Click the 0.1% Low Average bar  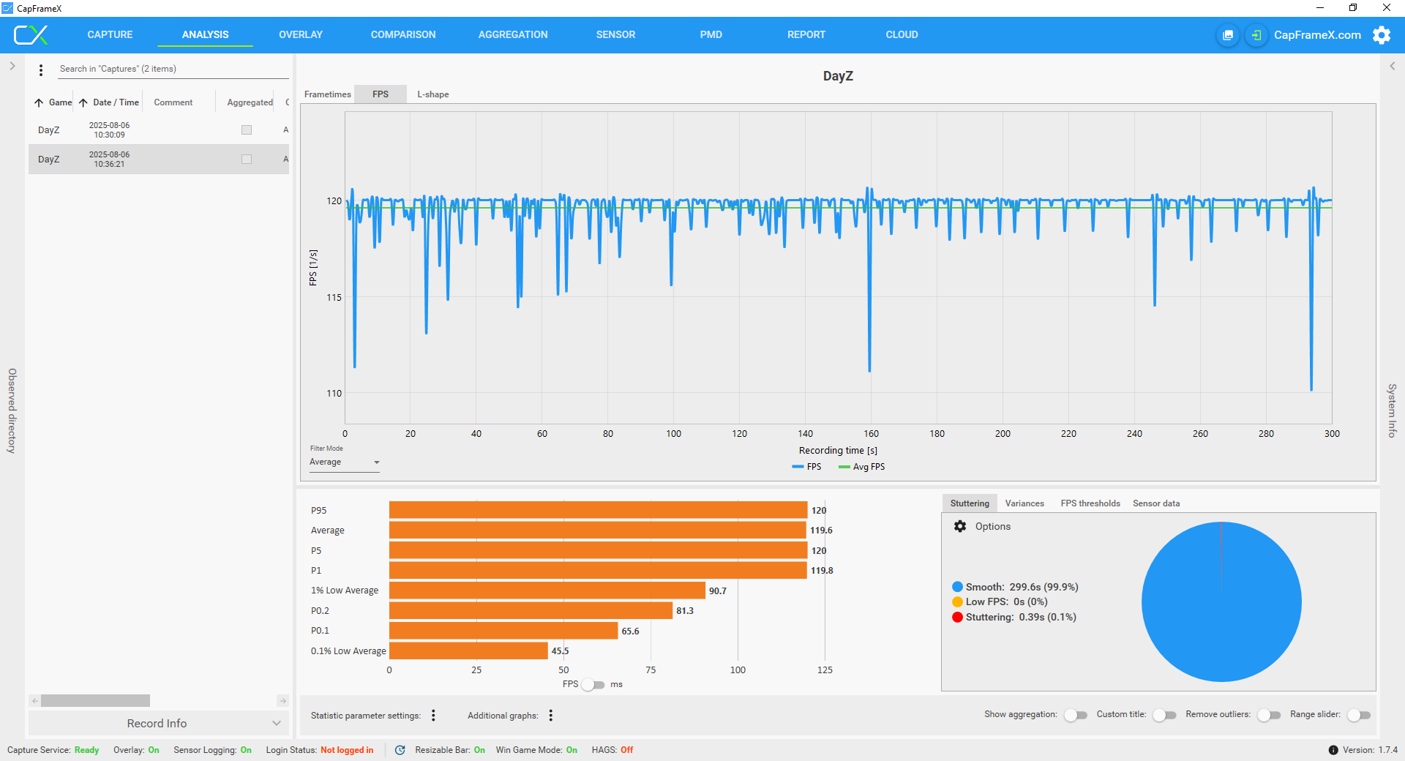click(468, 651)
